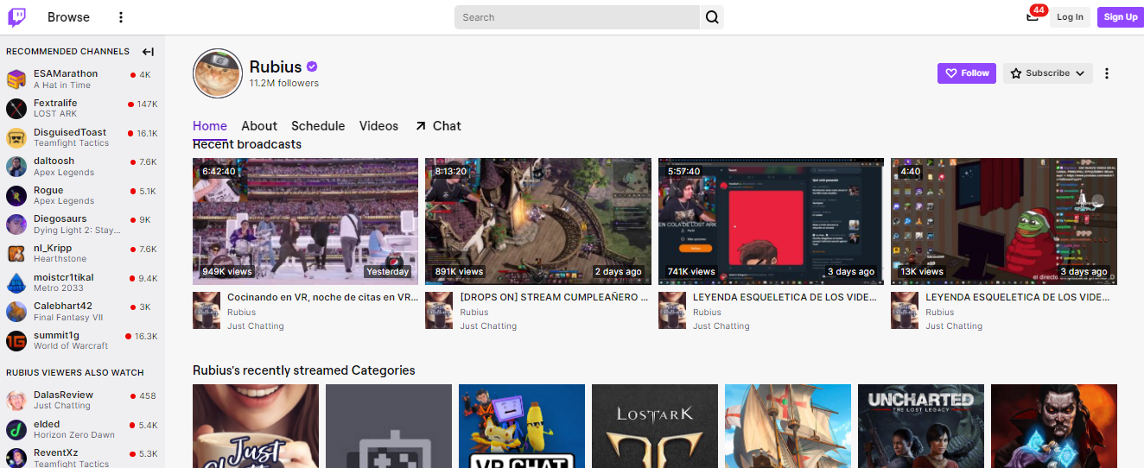Viewport: 1144px width, 468px height.
Task: Open the three-dot menu beside Browse
Action: click(x=121, y=17)
